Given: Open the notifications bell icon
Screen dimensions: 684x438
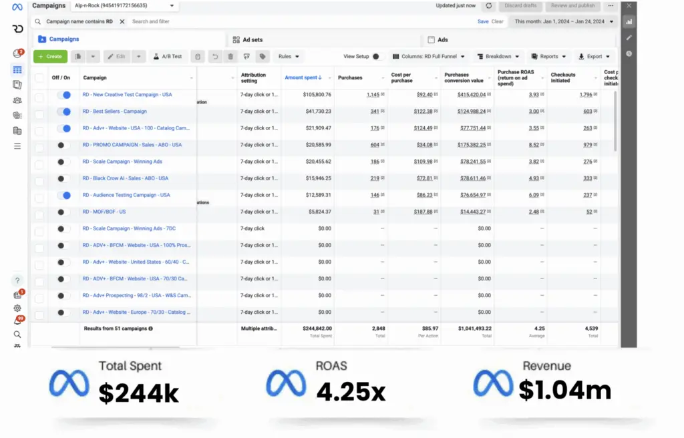Looking at the screenshot, I should click(18, 321).
